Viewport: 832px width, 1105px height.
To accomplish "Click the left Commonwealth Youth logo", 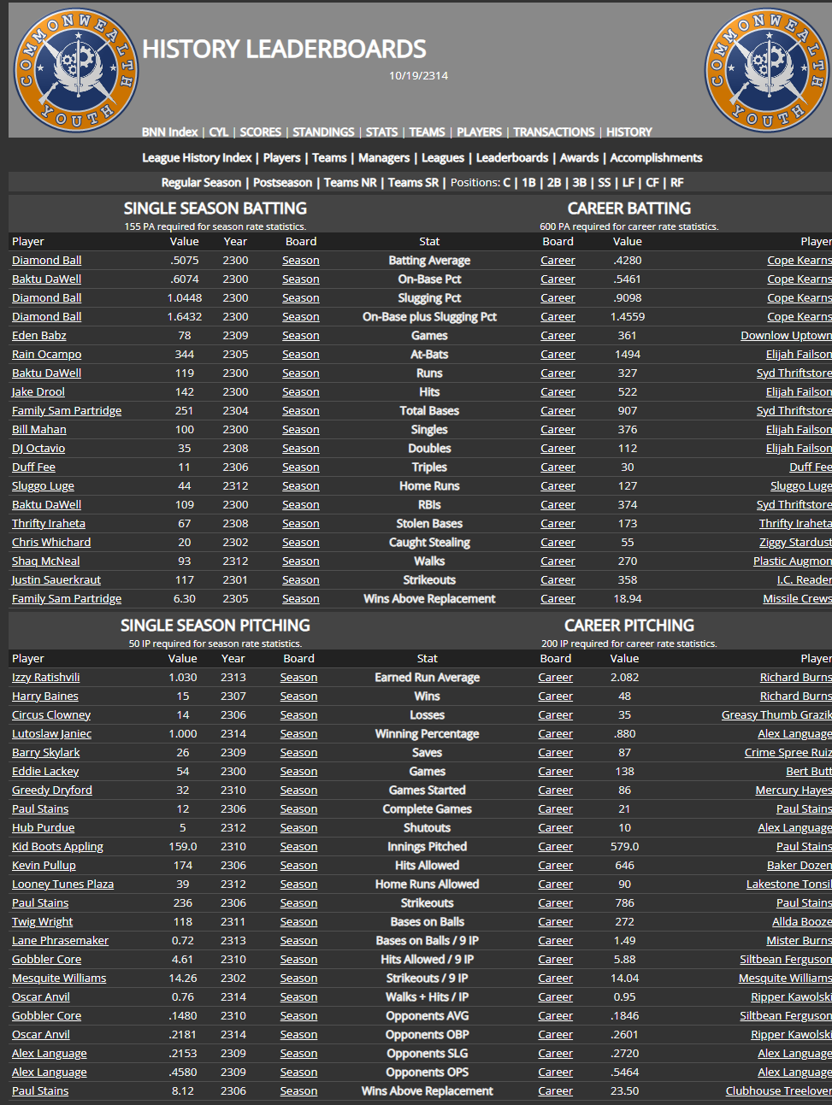I will (75, 70).
